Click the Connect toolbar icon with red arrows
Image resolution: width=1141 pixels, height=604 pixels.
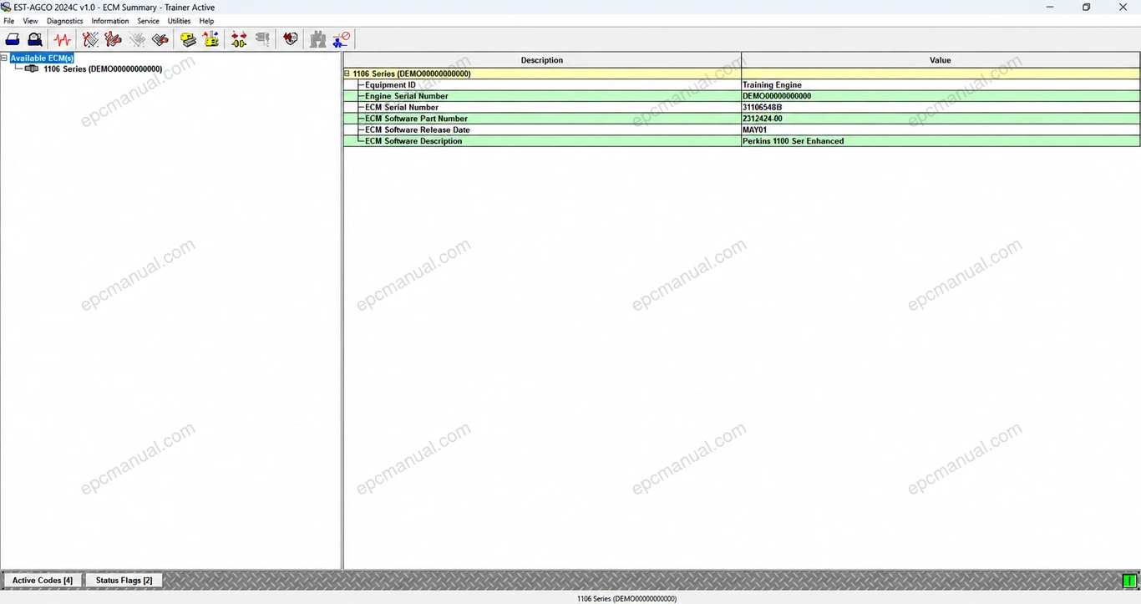point(239,39)
